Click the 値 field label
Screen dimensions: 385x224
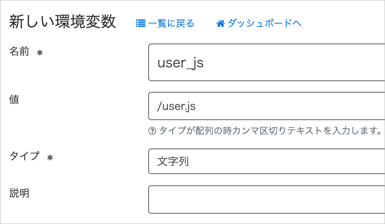pyautogui.click(x=14, y=100)
